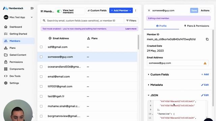Click the Components grid icon

point(6,69)
